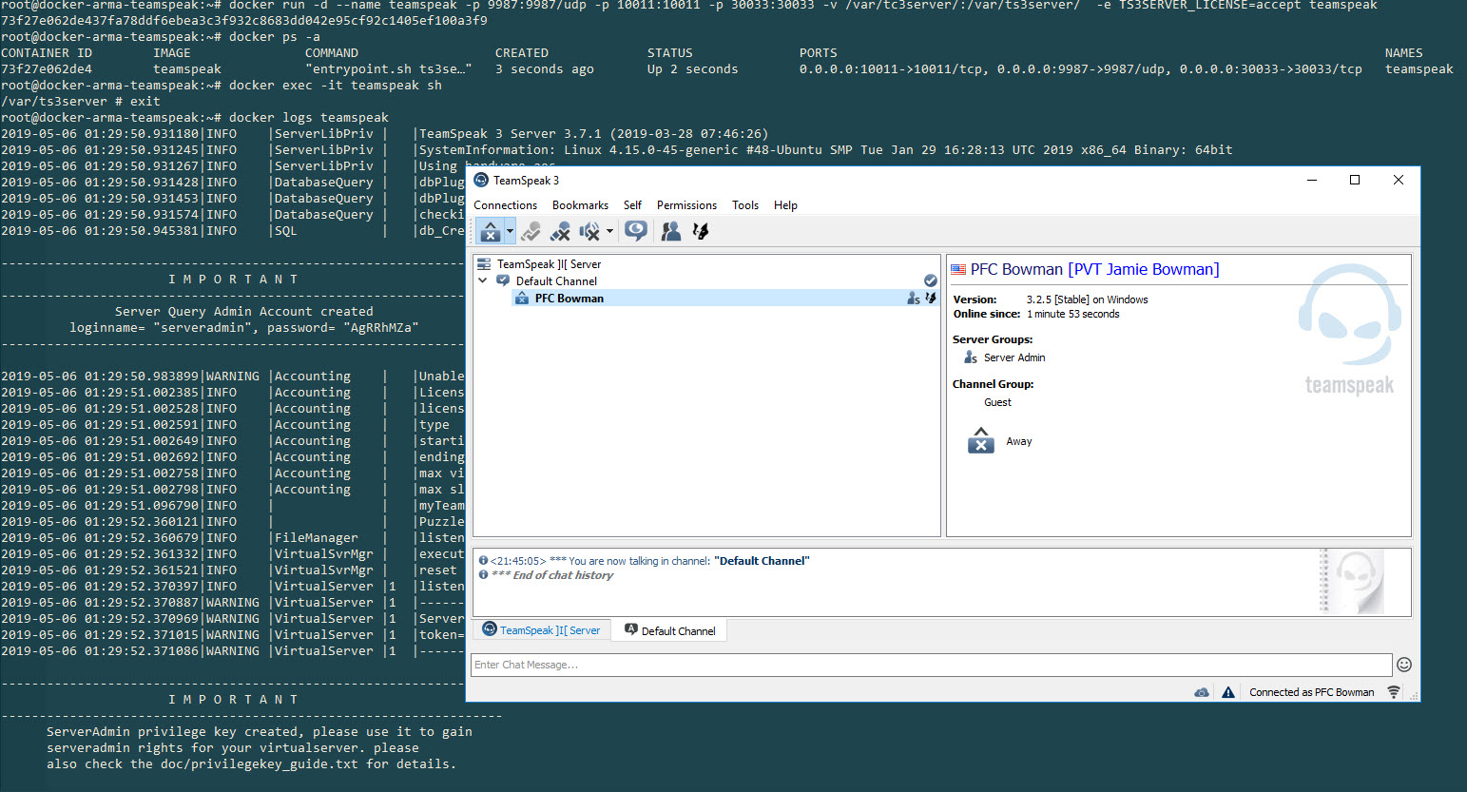Open the Connections menu
Image resolution: width=1467 pixels, height=792 pixels.
(505, 205)
